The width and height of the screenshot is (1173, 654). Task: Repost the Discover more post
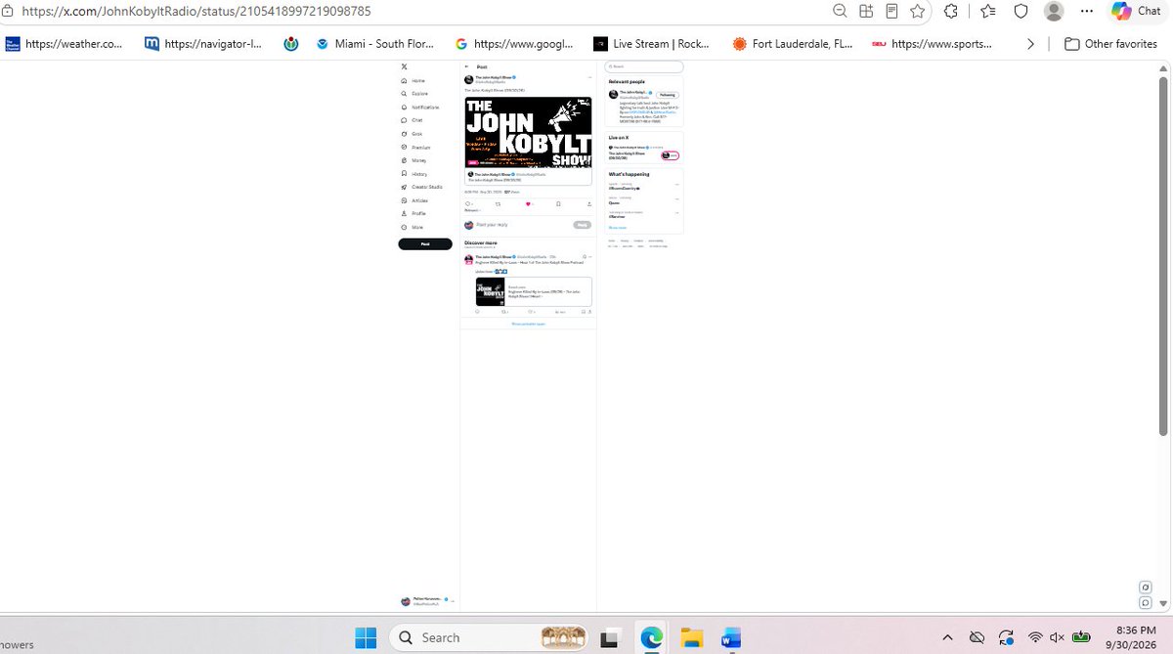[503, 312]
